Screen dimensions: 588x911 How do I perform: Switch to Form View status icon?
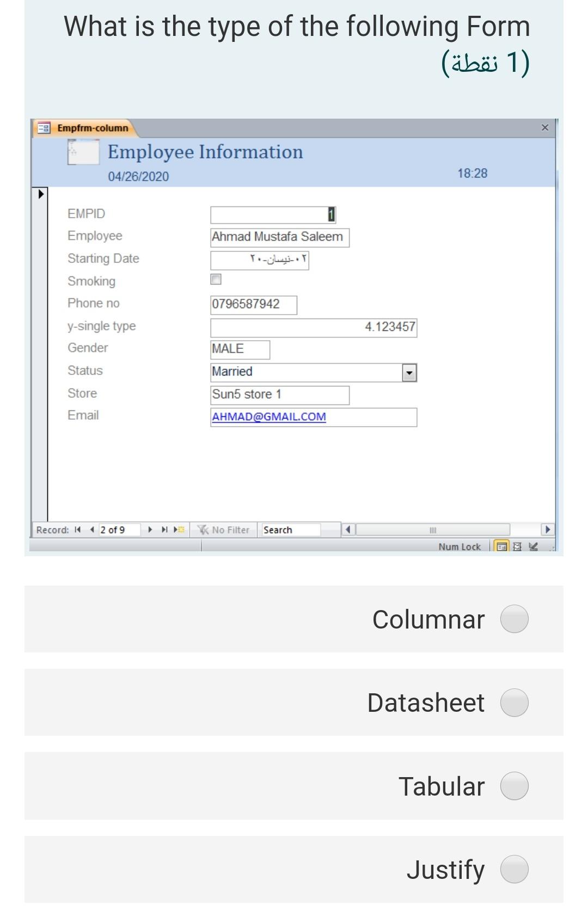click(x=501, y=546)
